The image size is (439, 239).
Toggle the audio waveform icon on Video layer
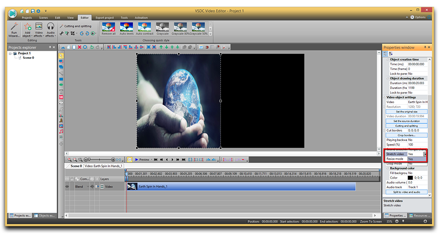(x=92, y=186)
